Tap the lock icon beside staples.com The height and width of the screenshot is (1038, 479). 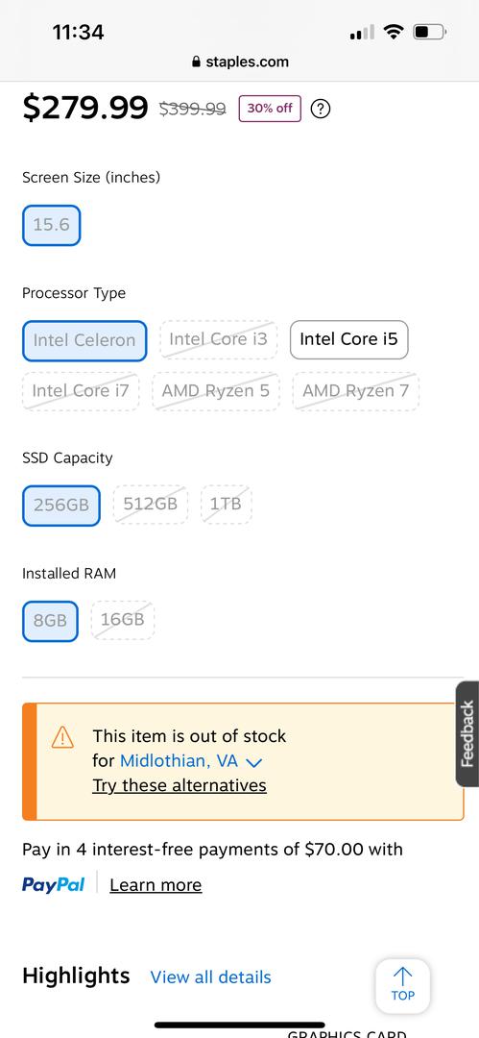(195, 62)
